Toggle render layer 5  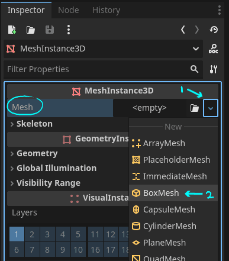click(78, 234)
